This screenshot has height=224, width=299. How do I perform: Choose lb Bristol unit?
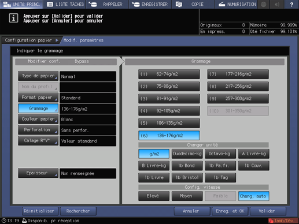(187, 178)
